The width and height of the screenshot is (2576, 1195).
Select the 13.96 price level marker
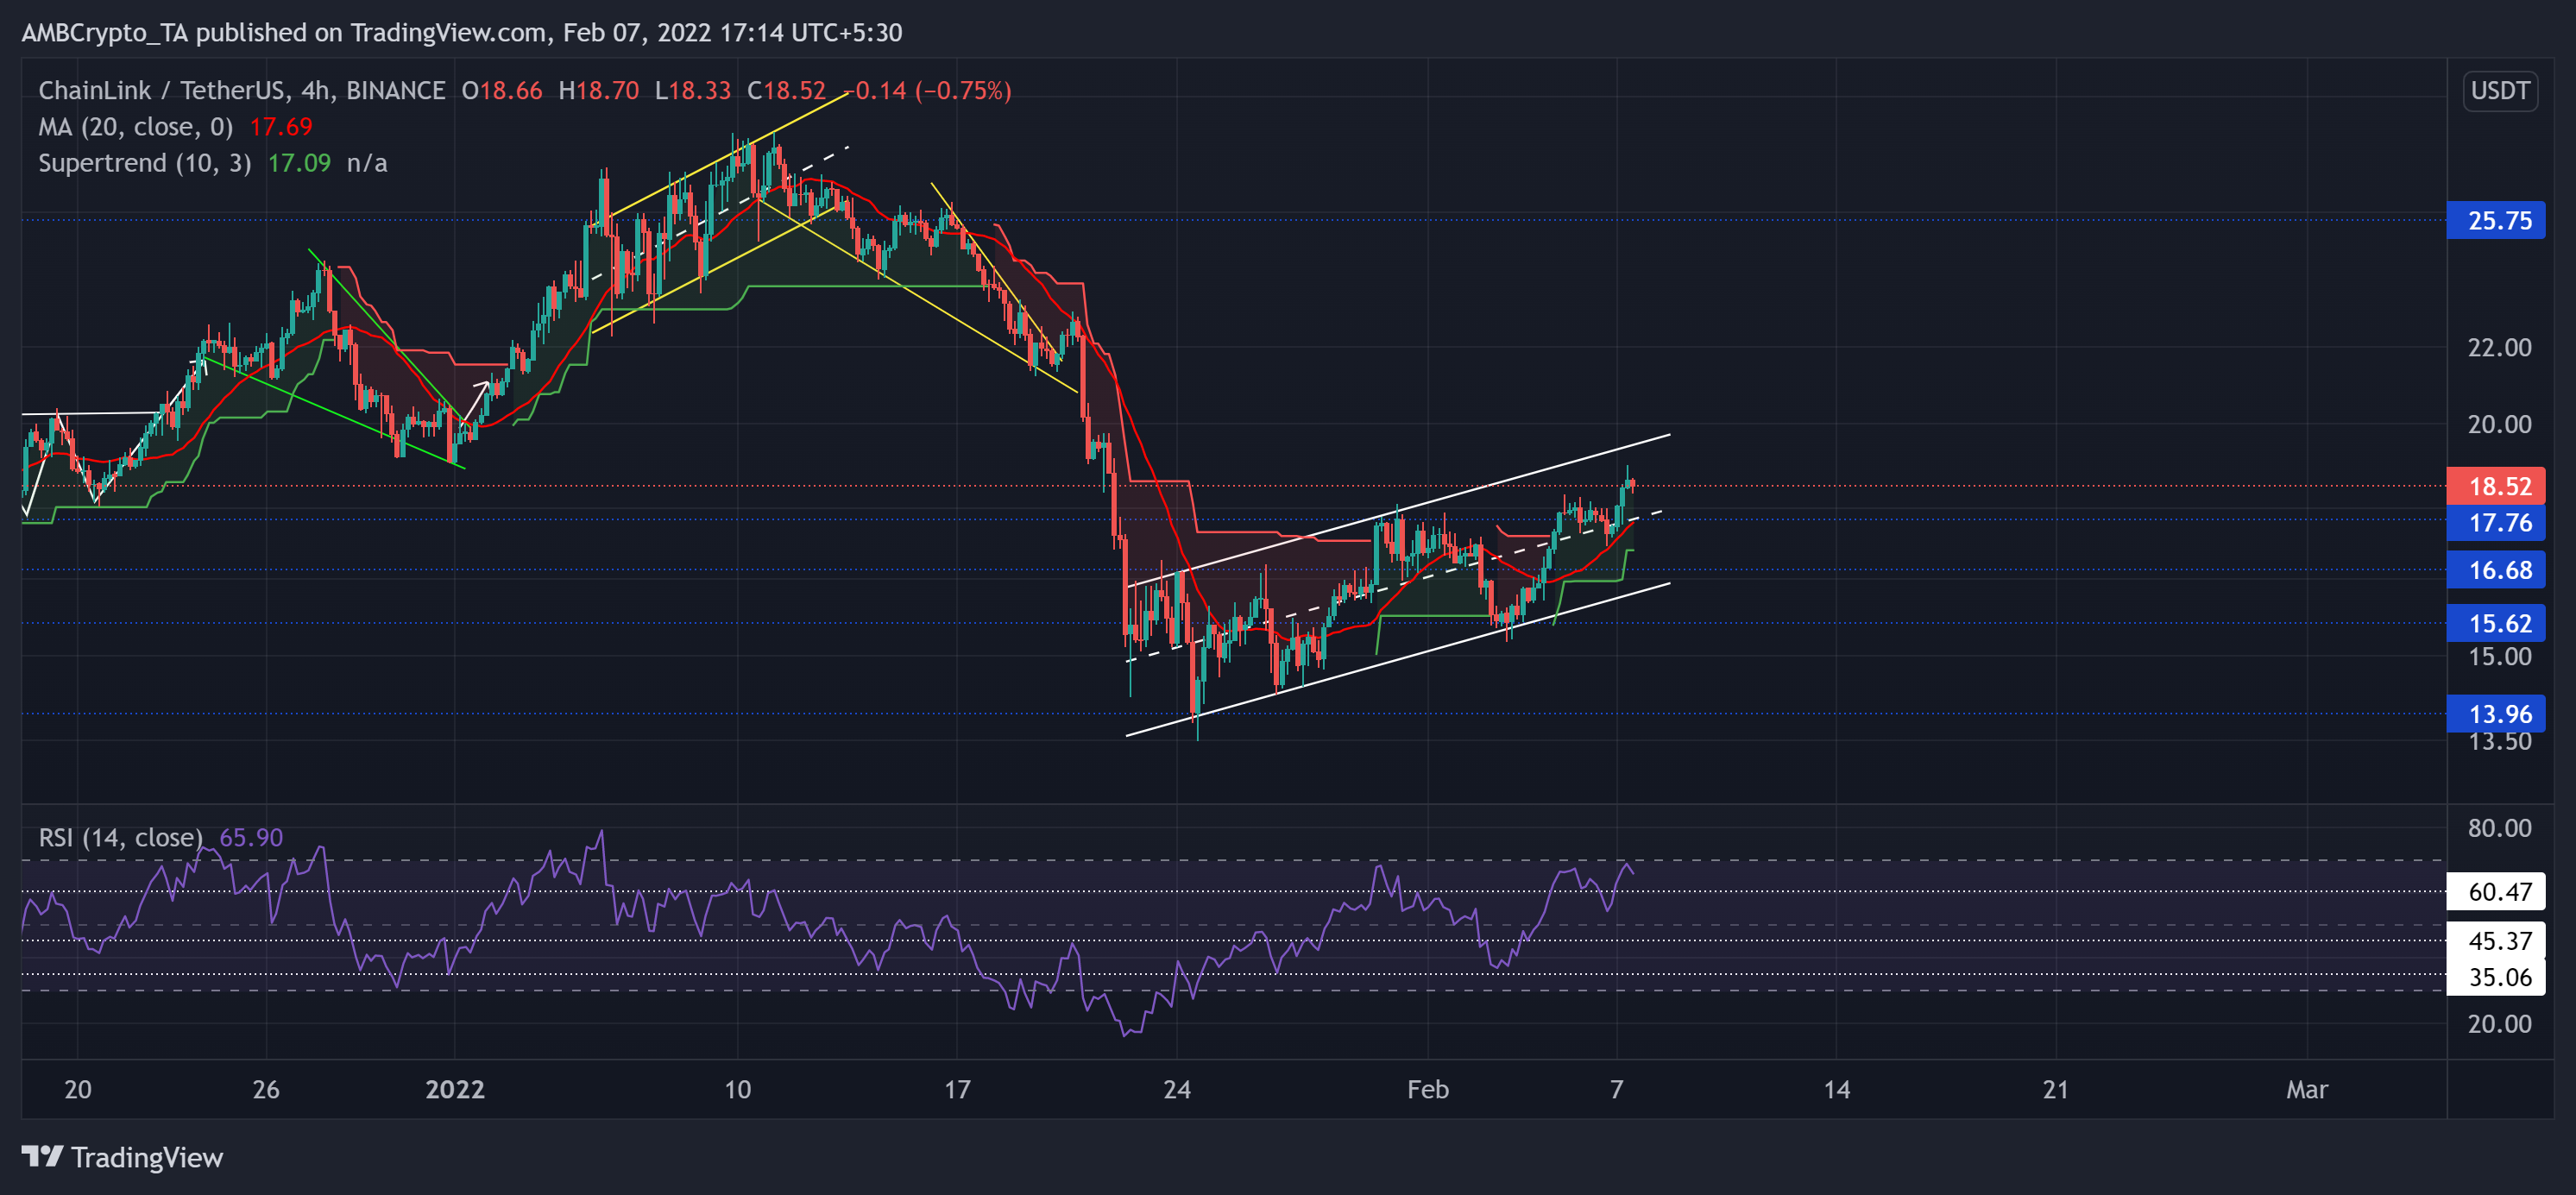(2498, 714)
